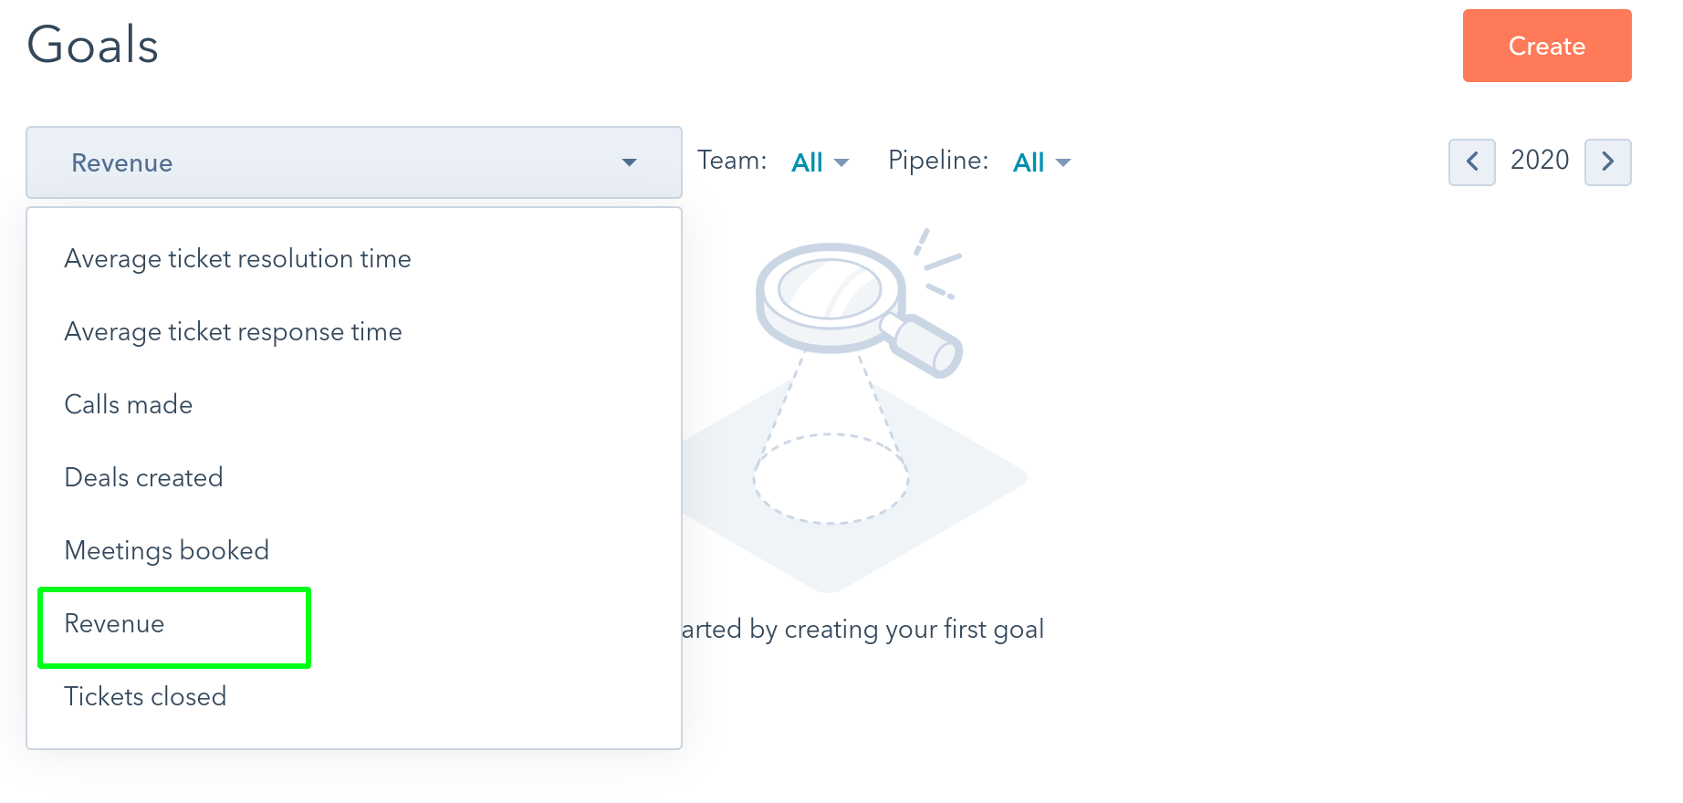Choose 'Average ticket response time' goal type
The image size is (1683, 803).
(x=233, y=331)
